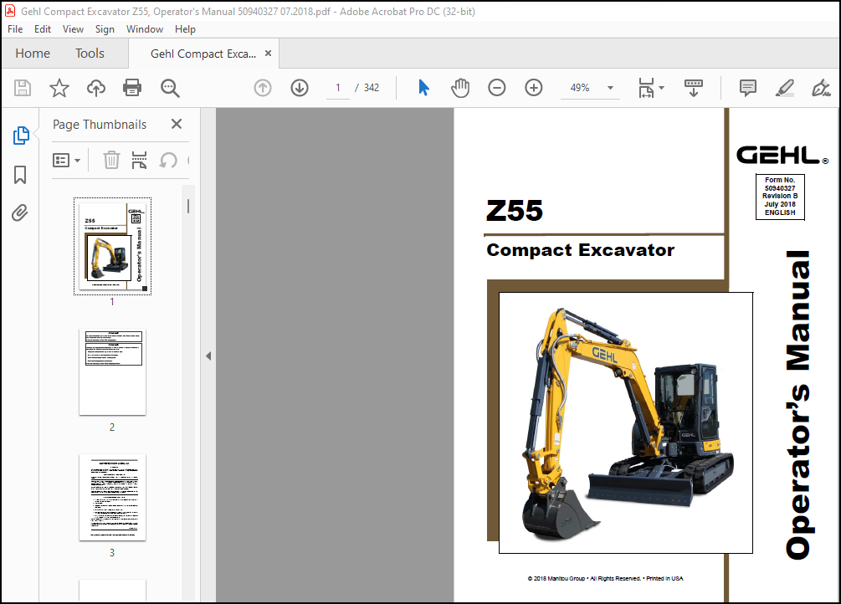The width and height of the screenshot is (841, 604).
Task: Open the Attachments paperclip panel
Action: click(x=20, y=212)
